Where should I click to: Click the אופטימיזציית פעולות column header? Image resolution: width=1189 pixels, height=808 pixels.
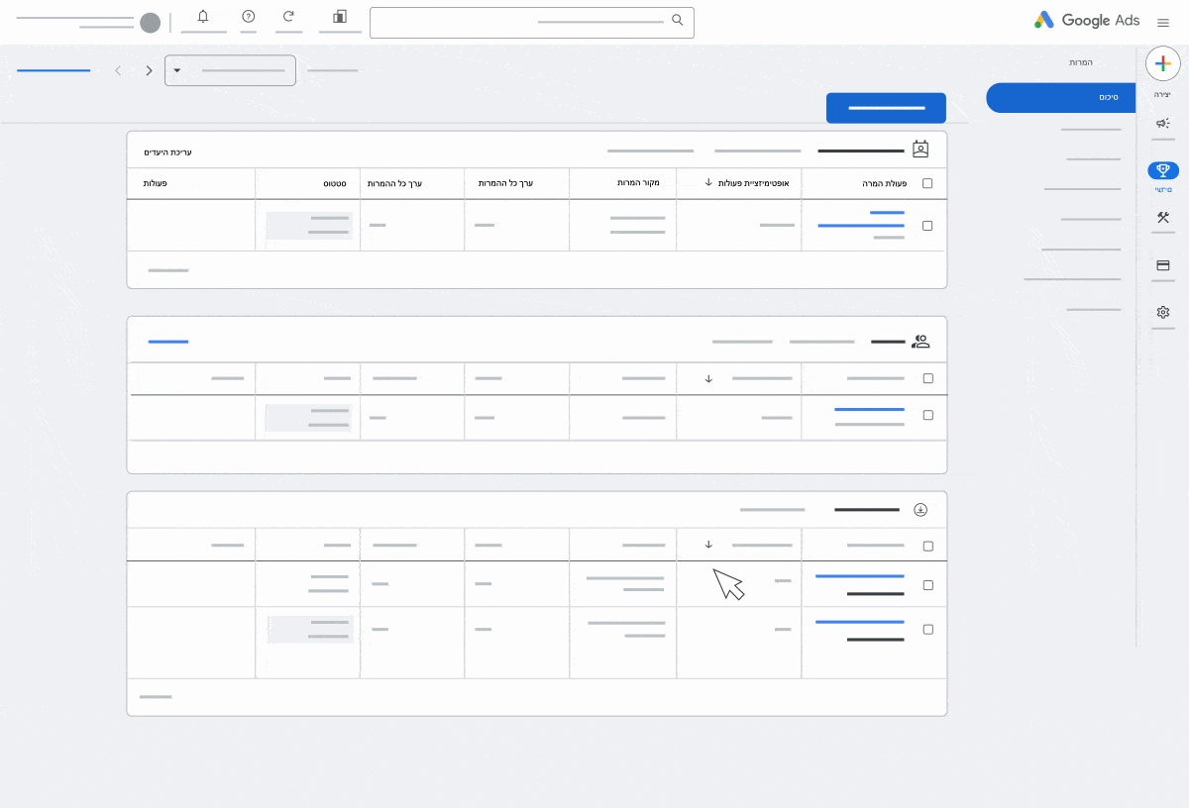pyautogui.click(x=756, y=183)
